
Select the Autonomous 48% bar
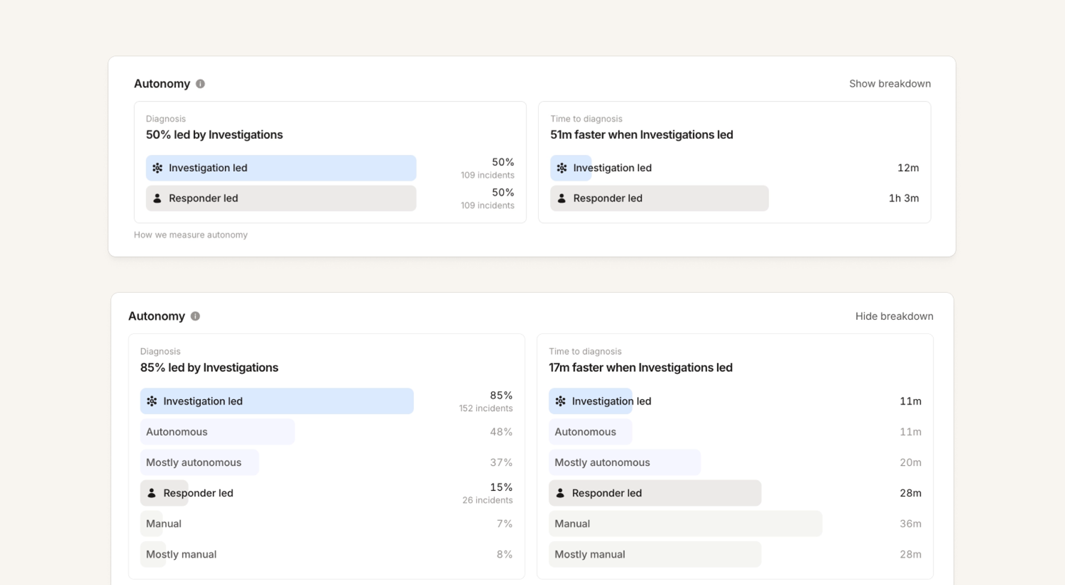(217, 432)
